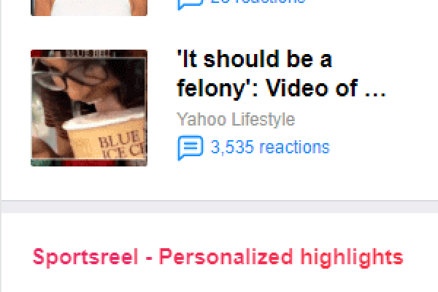Click the partially visible reactions bubble icon at top
This screenshot has width=438, height=292.
click(191, 4)
